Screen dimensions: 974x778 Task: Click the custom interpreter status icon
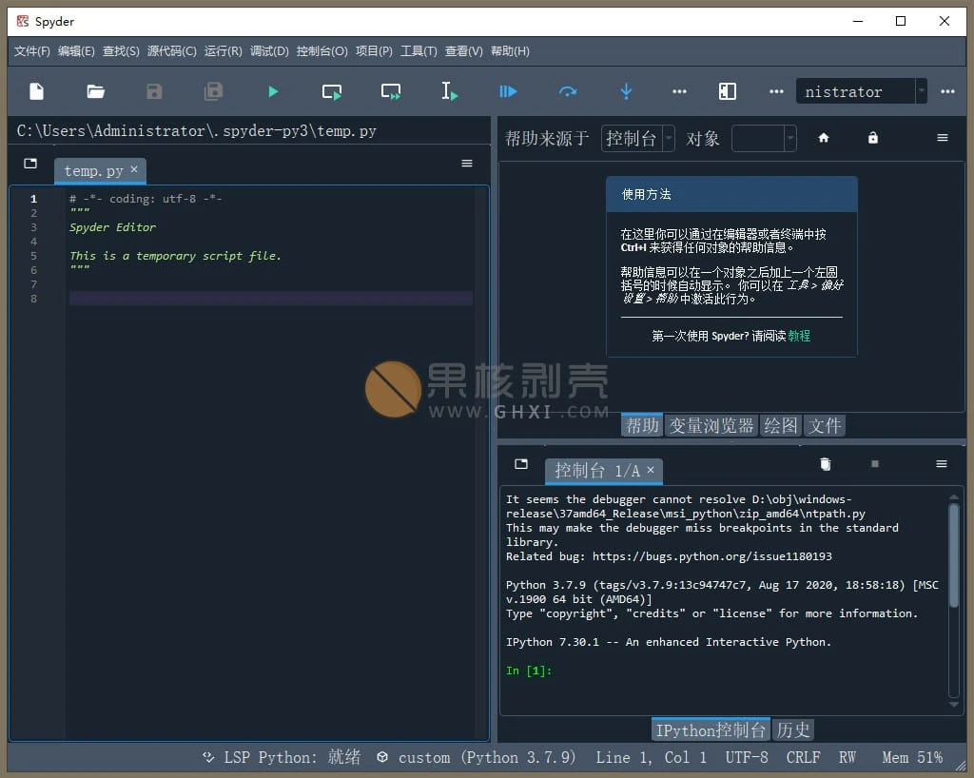[382, 757]
